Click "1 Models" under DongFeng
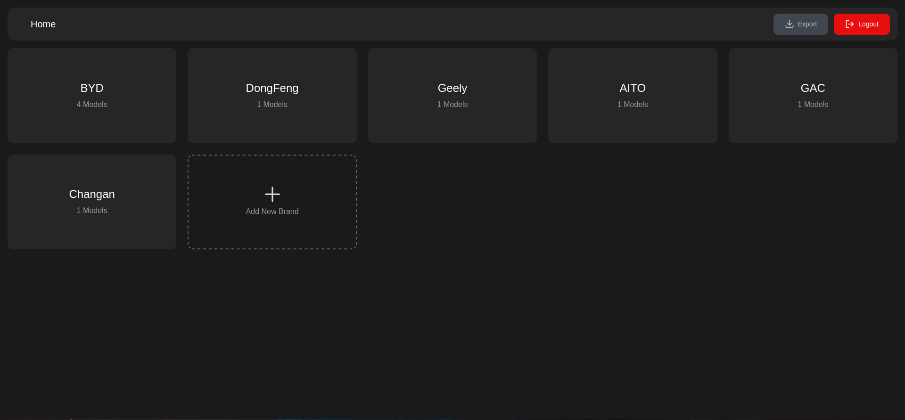The width and height of the screenshot is (905, 420). [x=272, y=105]
